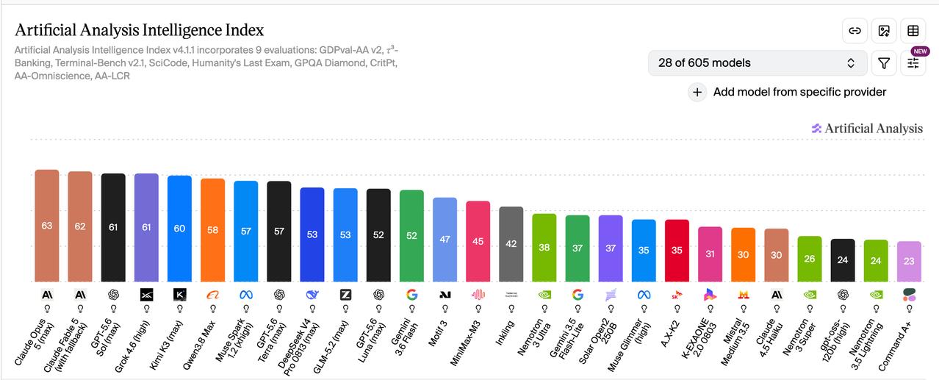
Task: Select the orange Qwen3.8 Max bar
Action: tap(213, 230)
